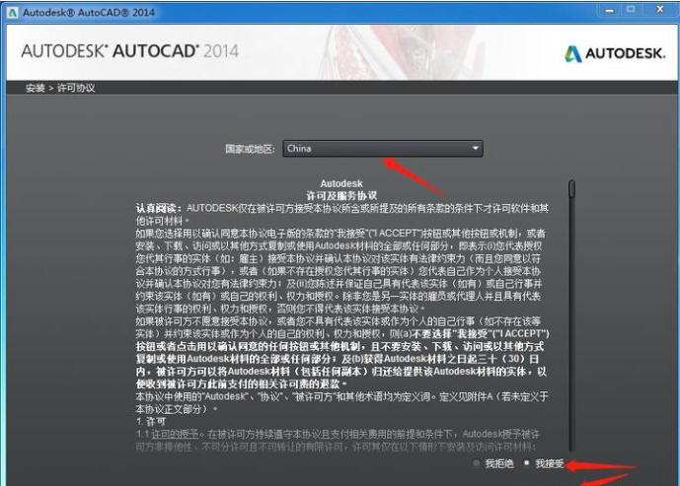Click the dropdown arrow beside China
This screenshot has height=486, width=680.
(x=476, y=149)
